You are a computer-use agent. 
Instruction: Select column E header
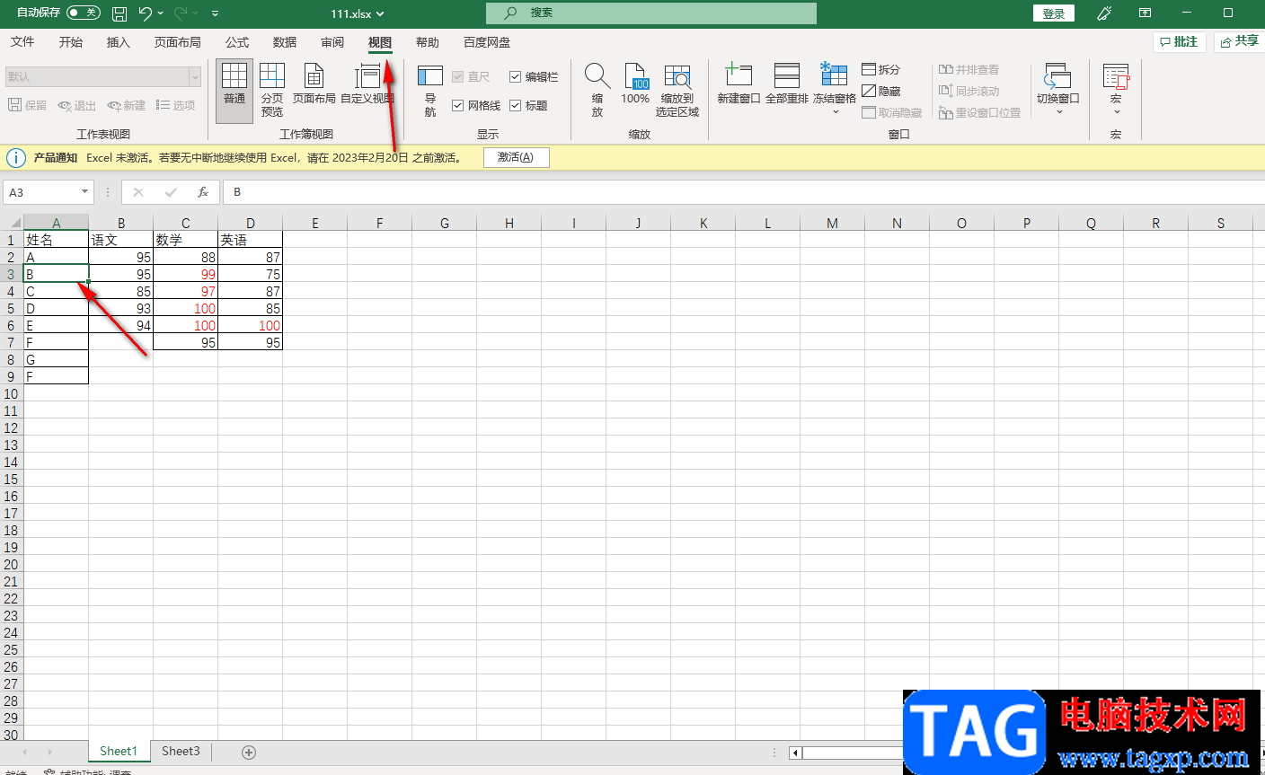click(x=315, y=223)
